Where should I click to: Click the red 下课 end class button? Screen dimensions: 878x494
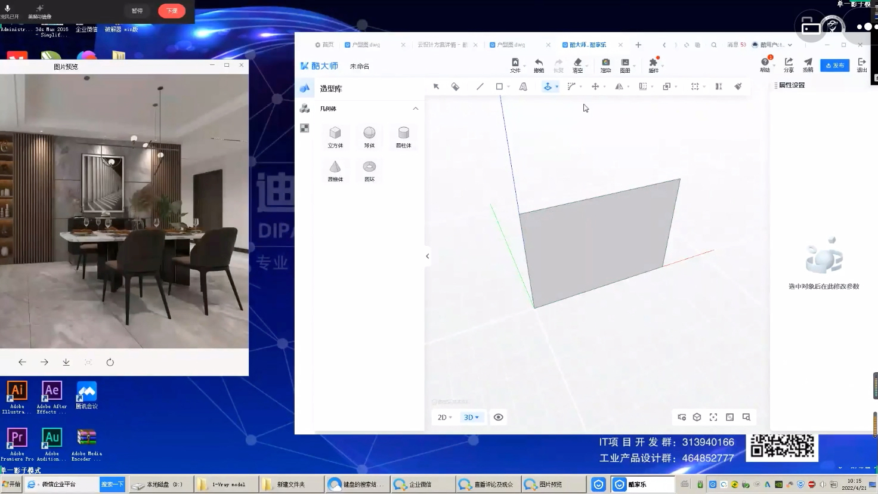pos(172,11)
